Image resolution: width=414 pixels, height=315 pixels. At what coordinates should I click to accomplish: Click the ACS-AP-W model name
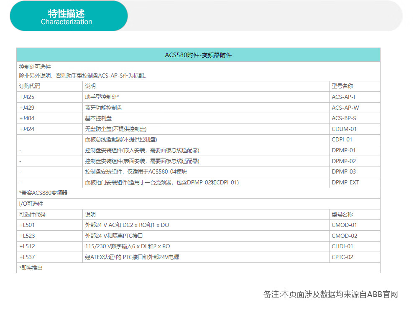(345, 108)
